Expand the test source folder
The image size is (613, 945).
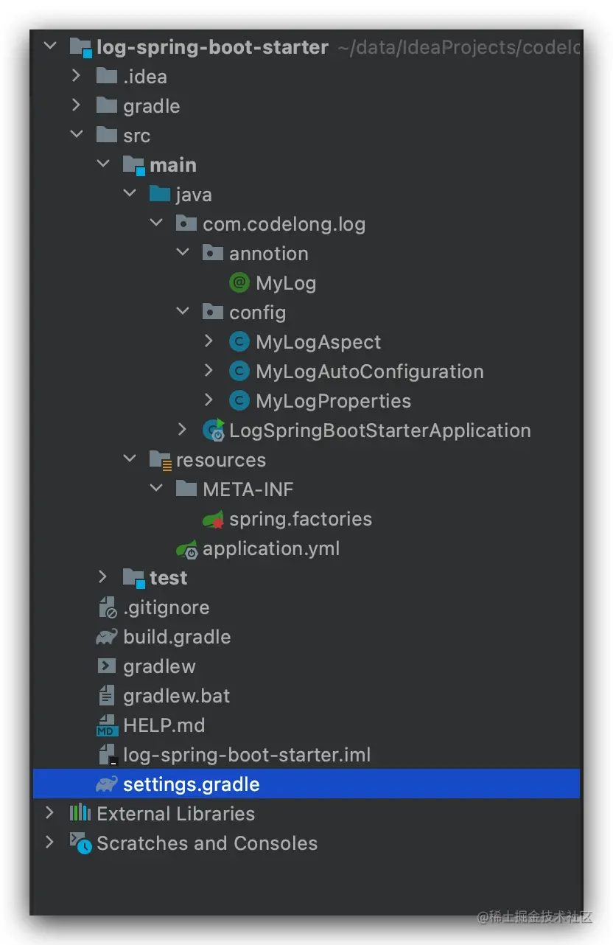(103, 577)
